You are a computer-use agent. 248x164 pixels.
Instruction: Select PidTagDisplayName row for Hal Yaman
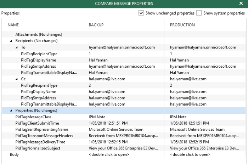pos(124,60)
